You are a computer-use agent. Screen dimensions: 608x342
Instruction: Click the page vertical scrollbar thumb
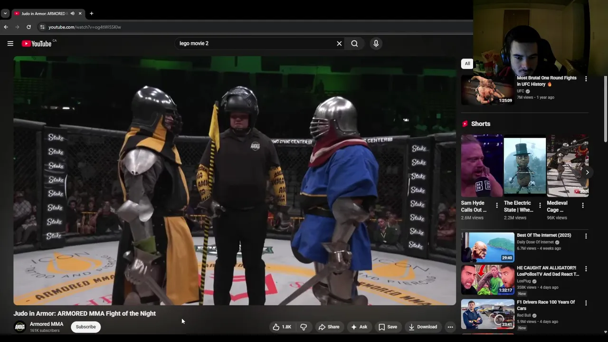coord(605,108)
